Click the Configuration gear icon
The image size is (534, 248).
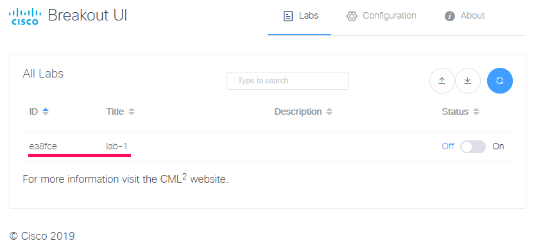pos(352,16)
